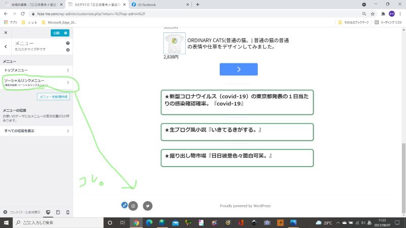Open the Photos app from taskbar
This screenshot has height=228, width=406.
(293, 222)
